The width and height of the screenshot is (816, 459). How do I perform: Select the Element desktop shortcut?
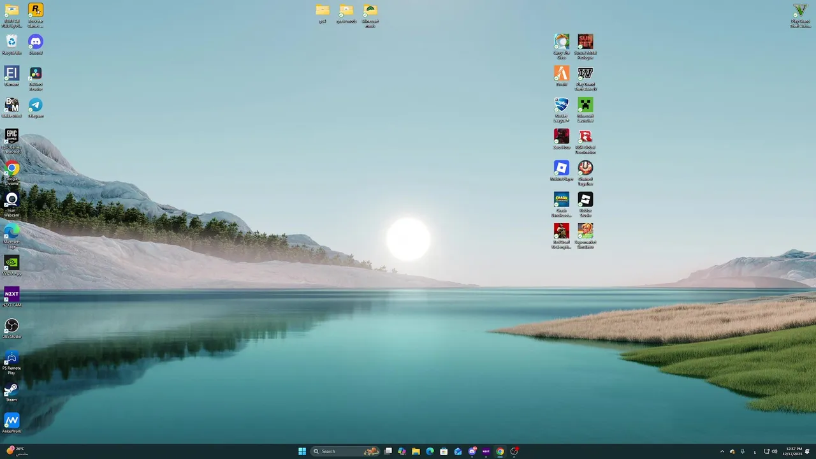tap(11, 76)
